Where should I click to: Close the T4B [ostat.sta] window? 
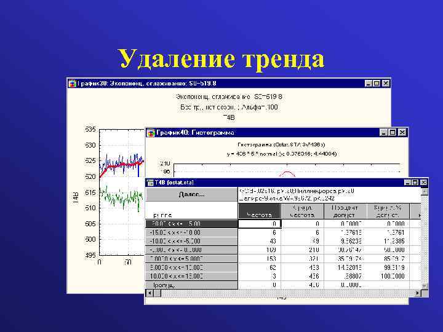pyautogui.click(x=424, y=183)
